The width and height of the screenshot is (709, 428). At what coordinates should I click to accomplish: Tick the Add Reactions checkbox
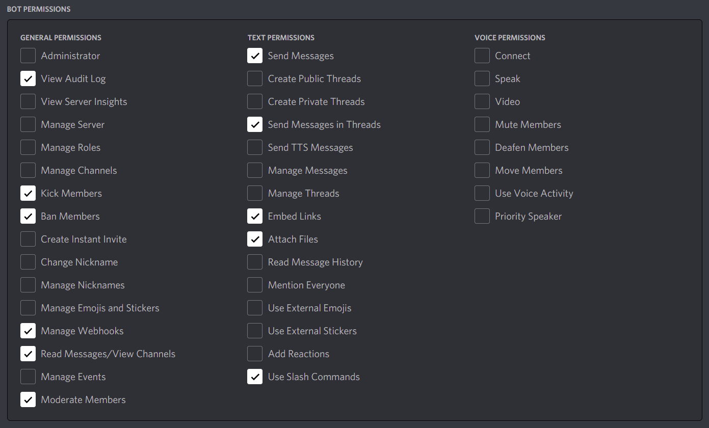(x=255, y=354)
